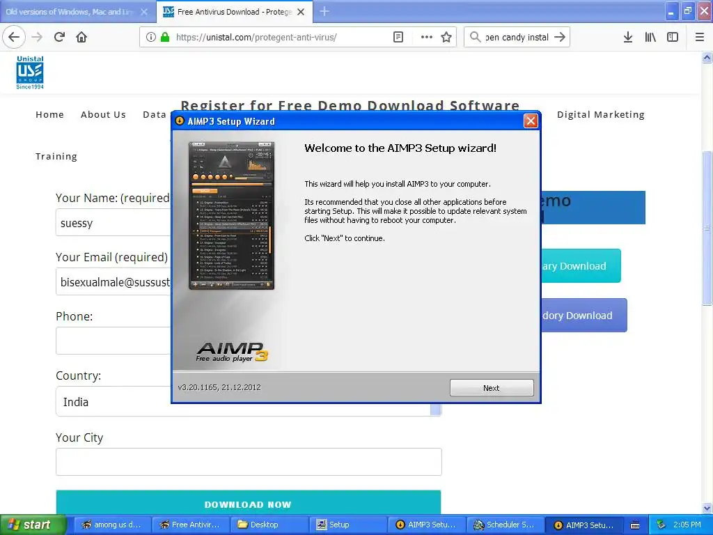Click AIMP3 player screenshot thumbnail
Screen dimensions: 713x535
click(x=231, y=216)
